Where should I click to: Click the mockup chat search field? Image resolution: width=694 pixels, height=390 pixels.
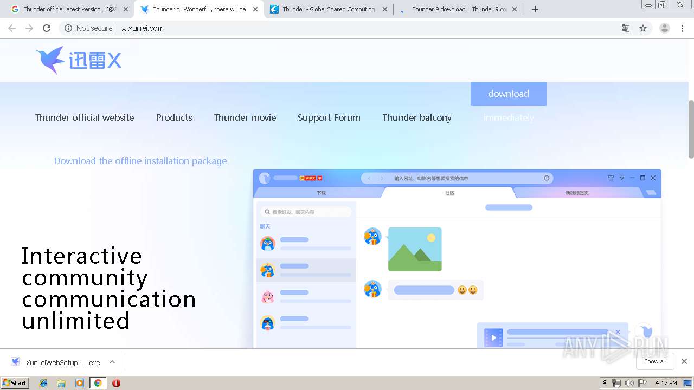pyautogui.click(x=306, y=212)
